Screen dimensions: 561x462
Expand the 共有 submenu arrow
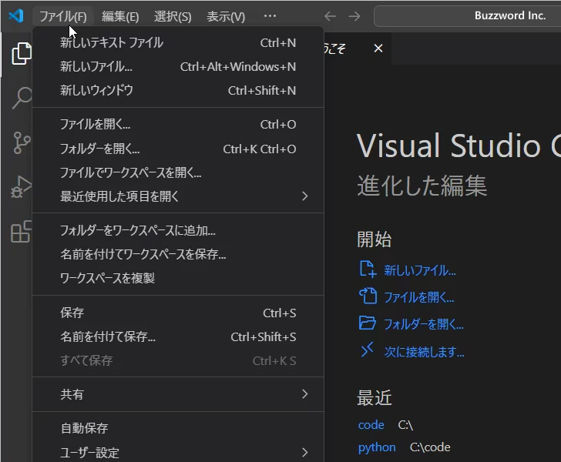[304, 394]
